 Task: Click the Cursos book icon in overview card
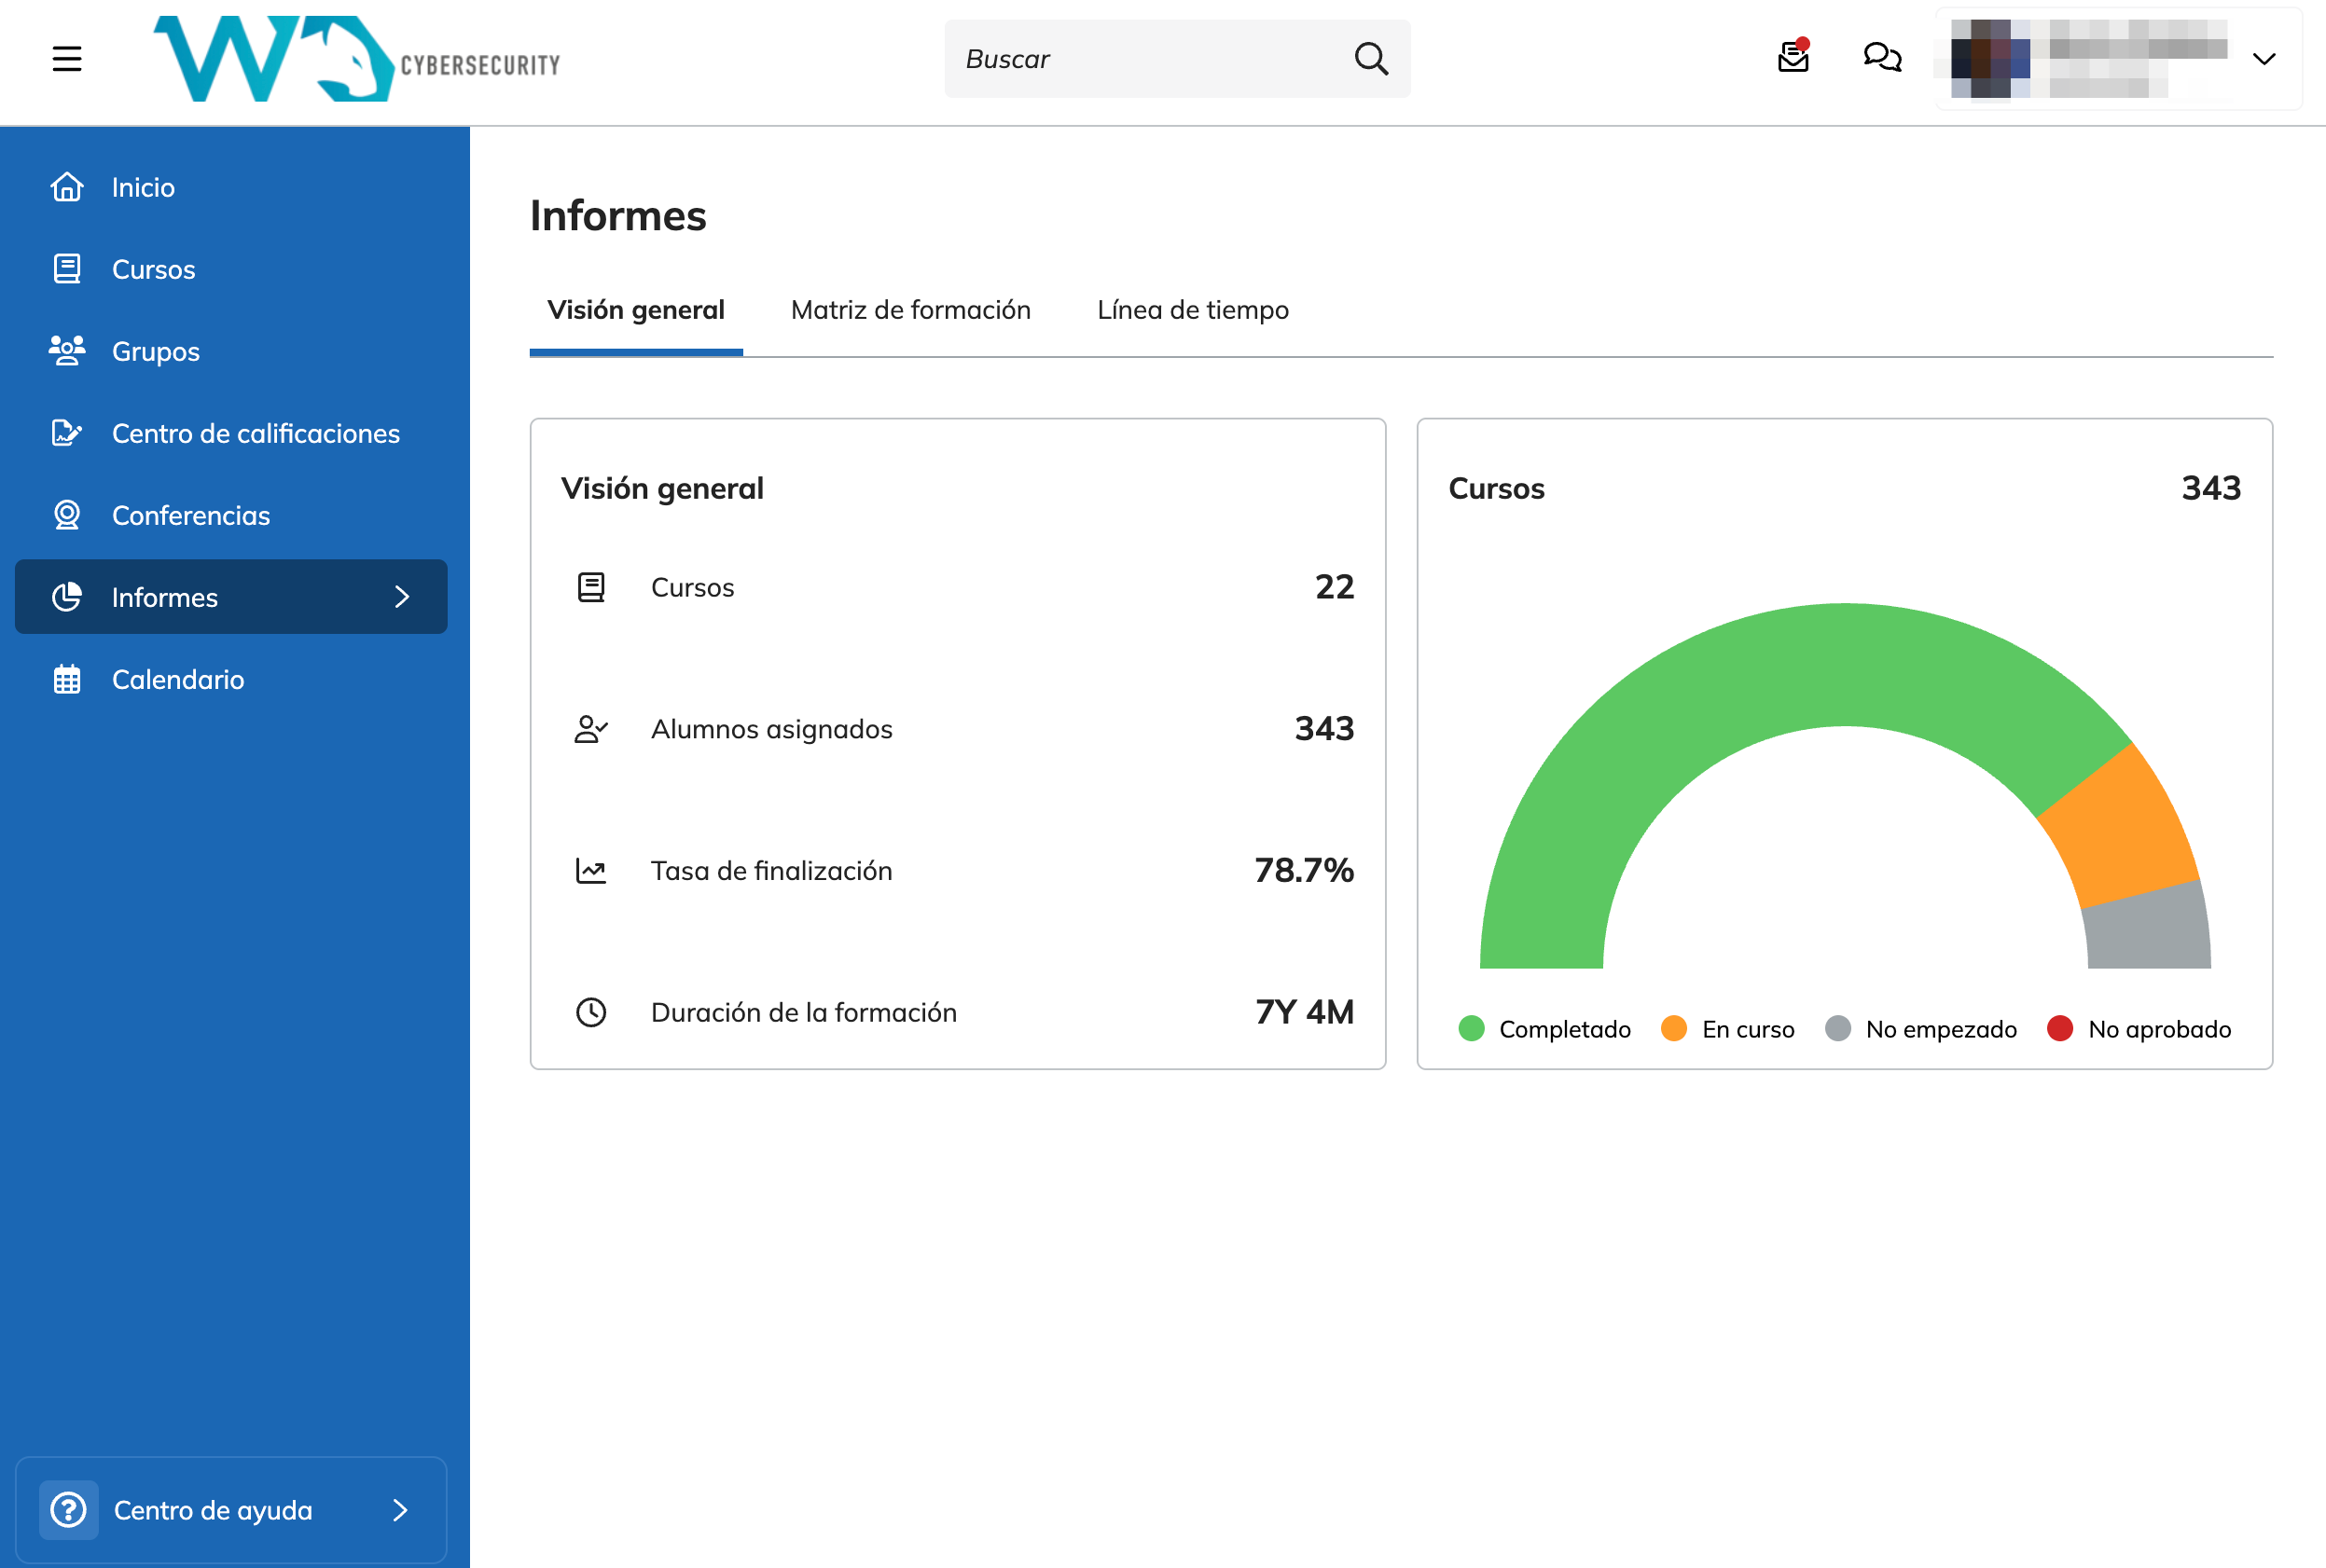tap(591, 587)
